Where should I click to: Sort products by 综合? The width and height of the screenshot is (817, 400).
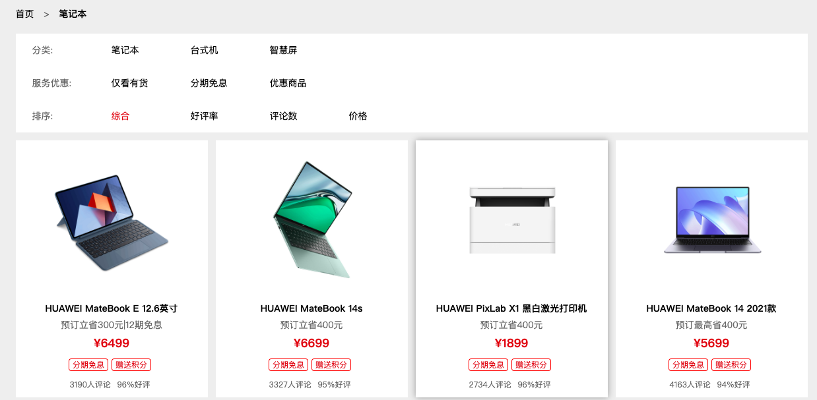tap(120, 116)
